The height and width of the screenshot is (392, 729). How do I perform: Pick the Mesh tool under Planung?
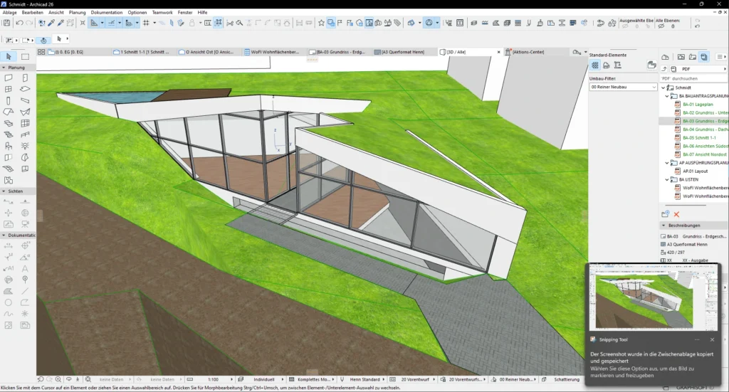tap(9, 169)
